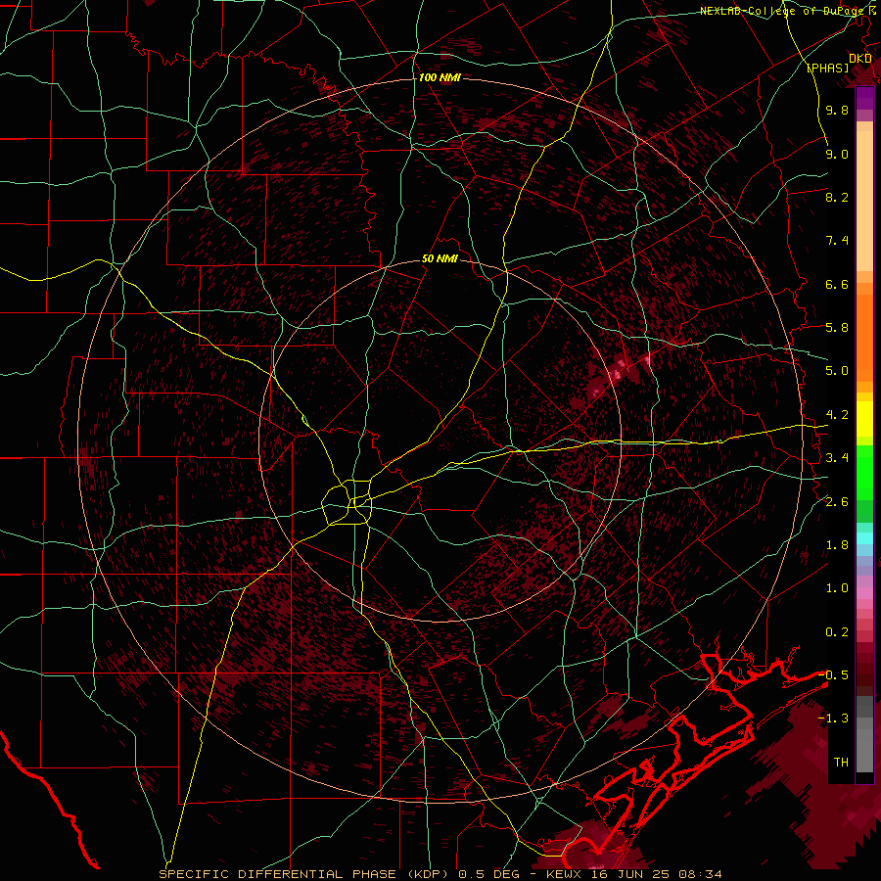Screen dimensions: 881x881
Task: Click the SPECIFIC DIFFERENTIAL PHASE (KDP) caption
Action: (306, 874)
